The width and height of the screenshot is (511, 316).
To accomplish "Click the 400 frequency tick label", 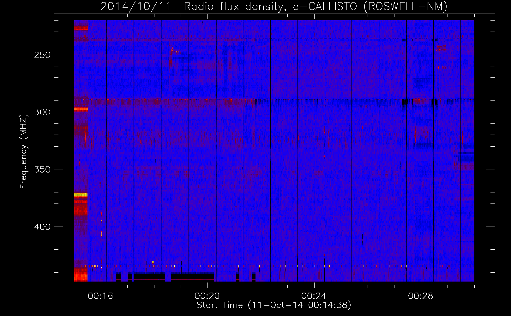I will pyautogui.click(x=42, y=227).
